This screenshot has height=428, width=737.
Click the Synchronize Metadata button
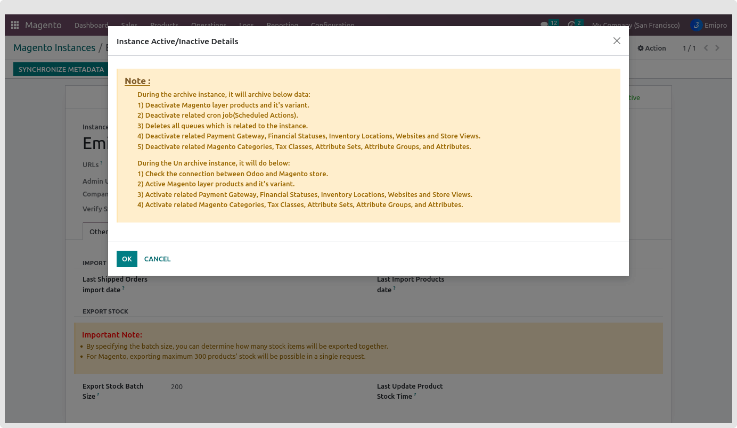[x=61, y=69]
